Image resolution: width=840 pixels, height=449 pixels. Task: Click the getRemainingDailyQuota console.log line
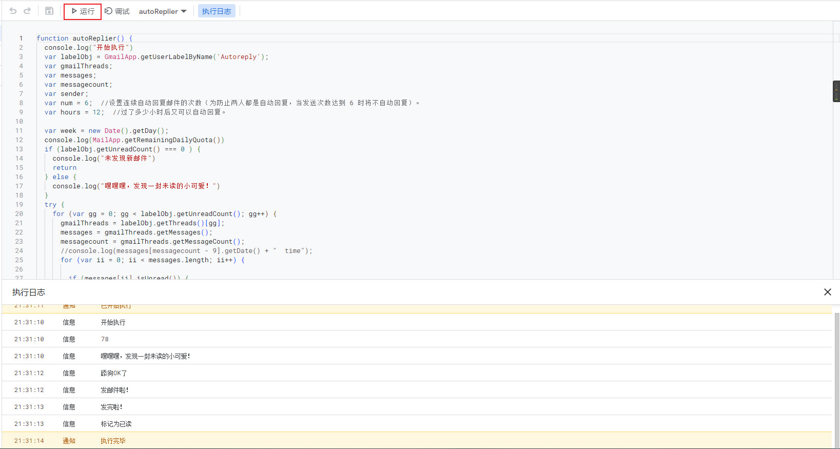[x=134, y=140]
